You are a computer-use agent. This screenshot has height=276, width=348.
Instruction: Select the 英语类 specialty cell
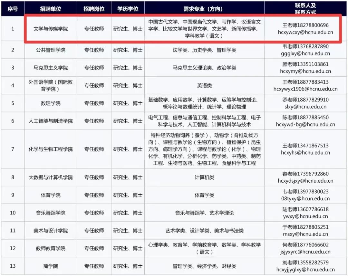click(x=204, y=85)
